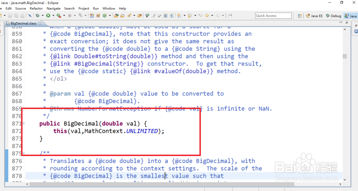
Task: Click the New Java Class icon
Action: coord(105,15)
